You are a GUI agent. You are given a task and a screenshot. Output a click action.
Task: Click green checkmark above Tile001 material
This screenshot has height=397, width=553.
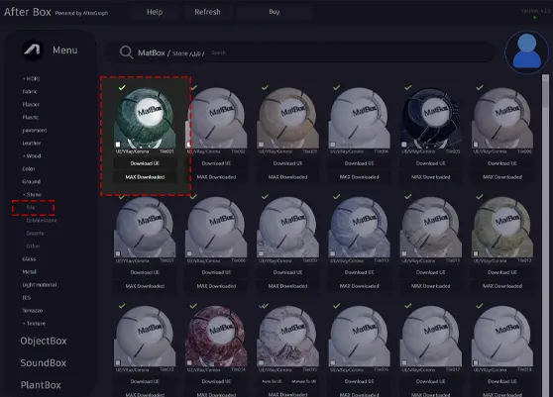122,87
